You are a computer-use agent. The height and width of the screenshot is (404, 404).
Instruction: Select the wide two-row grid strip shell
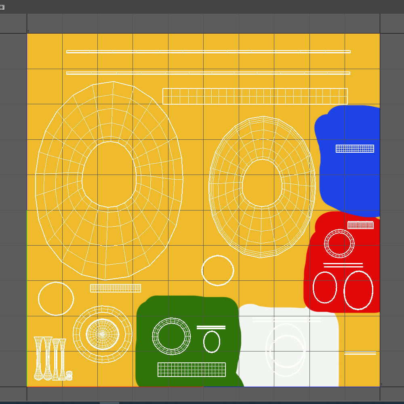click(255, 97)
